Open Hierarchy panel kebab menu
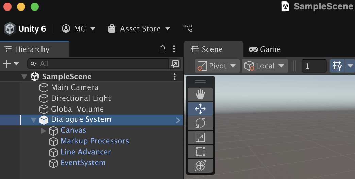 (x=174, y=49)
